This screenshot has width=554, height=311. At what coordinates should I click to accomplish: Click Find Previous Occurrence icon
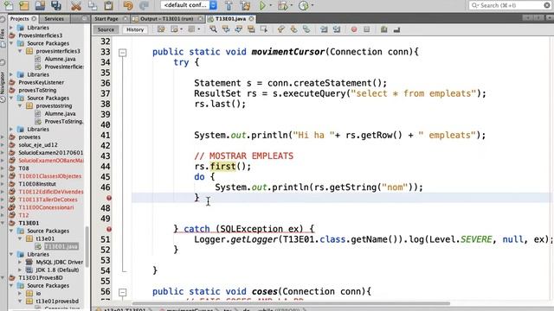(226, 29)
